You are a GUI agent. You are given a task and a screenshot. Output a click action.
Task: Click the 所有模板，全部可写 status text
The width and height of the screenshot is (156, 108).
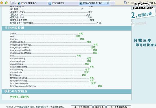click(19, 97)
